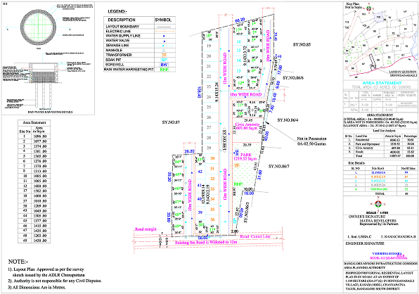
Task: Click the RAIN WATER HARVESTING DETAILS caption
Action: [x=50, y=112]
